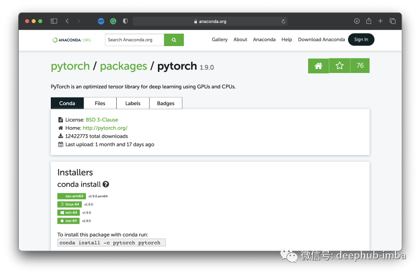Click the privacy shield icon

click(125, 21)
